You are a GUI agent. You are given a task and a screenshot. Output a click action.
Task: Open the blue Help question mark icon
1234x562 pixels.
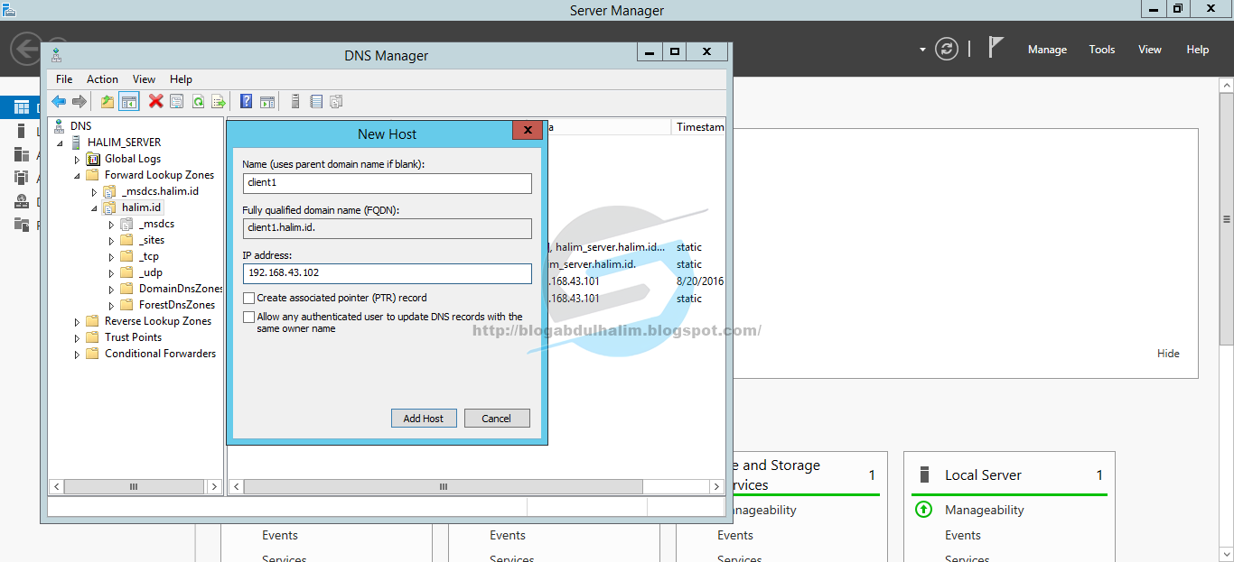[246, 102]
